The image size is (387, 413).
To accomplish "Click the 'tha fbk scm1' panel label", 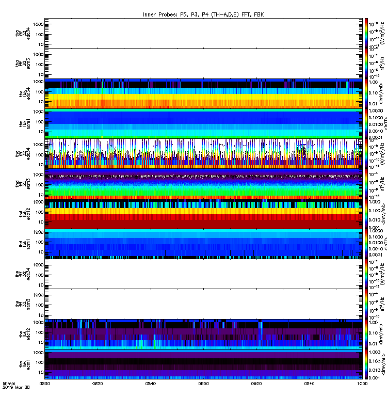I will coord(25,124).
